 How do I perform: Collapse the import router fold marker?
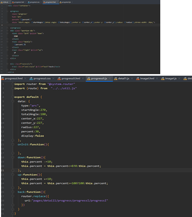(x=13, y=84)
